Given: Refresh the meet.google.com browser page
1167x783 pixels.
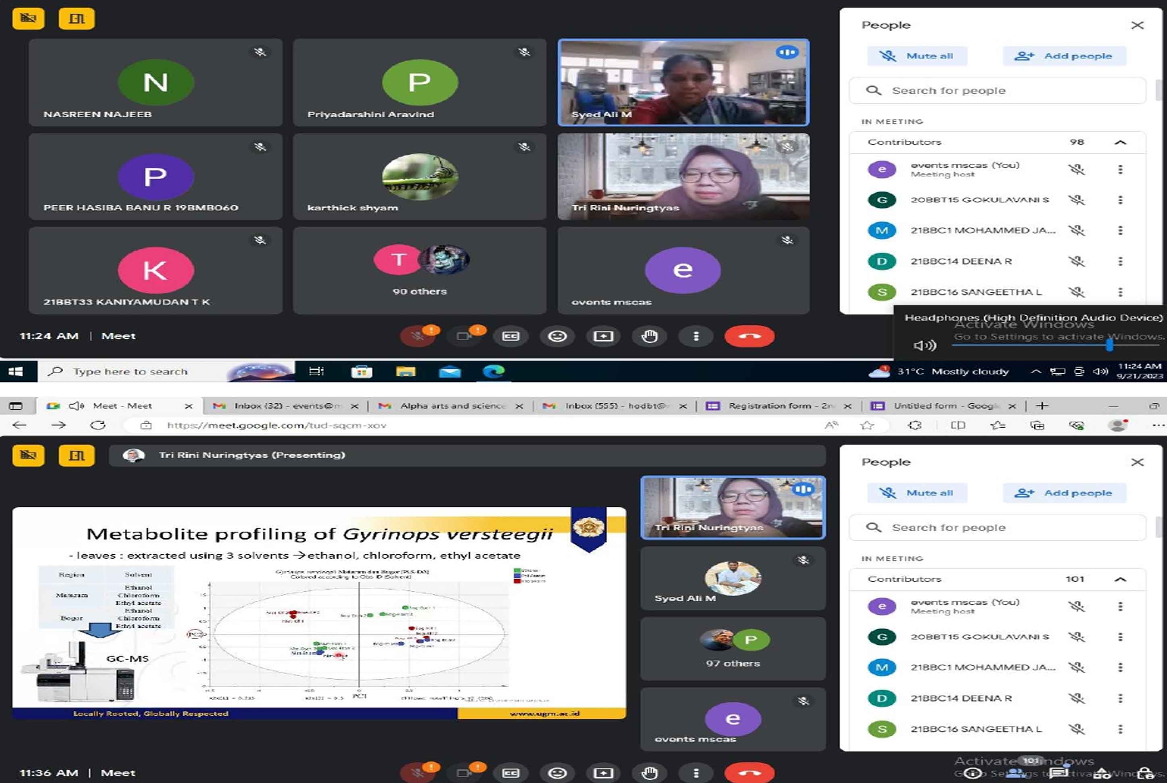Looking at the screenshot, I should (x=98, y=425).
